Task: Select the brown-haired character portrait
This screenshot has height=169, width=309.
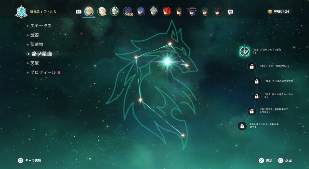Action: coord(179,12)
